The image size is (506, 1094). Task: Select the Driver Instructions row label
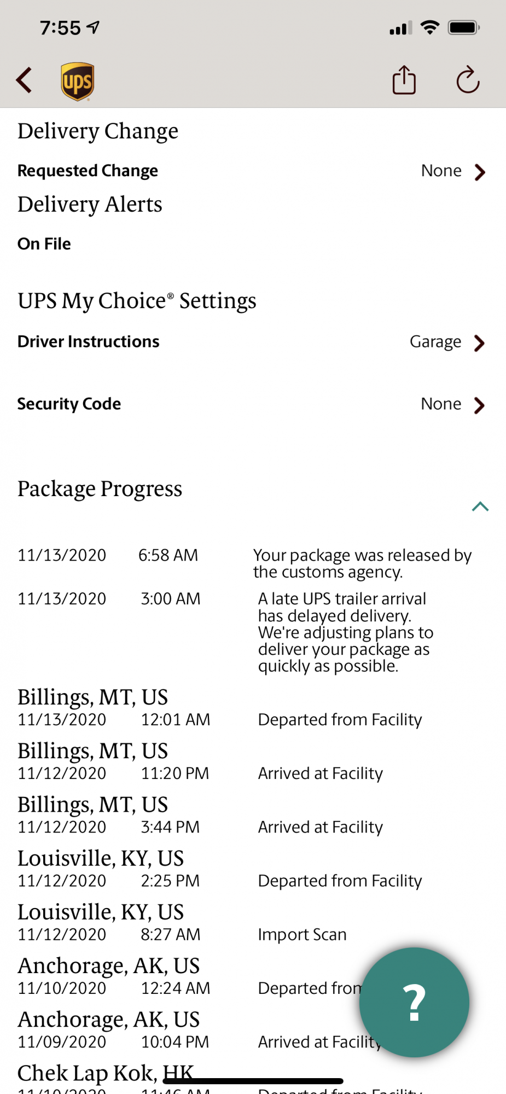(88, 341)
